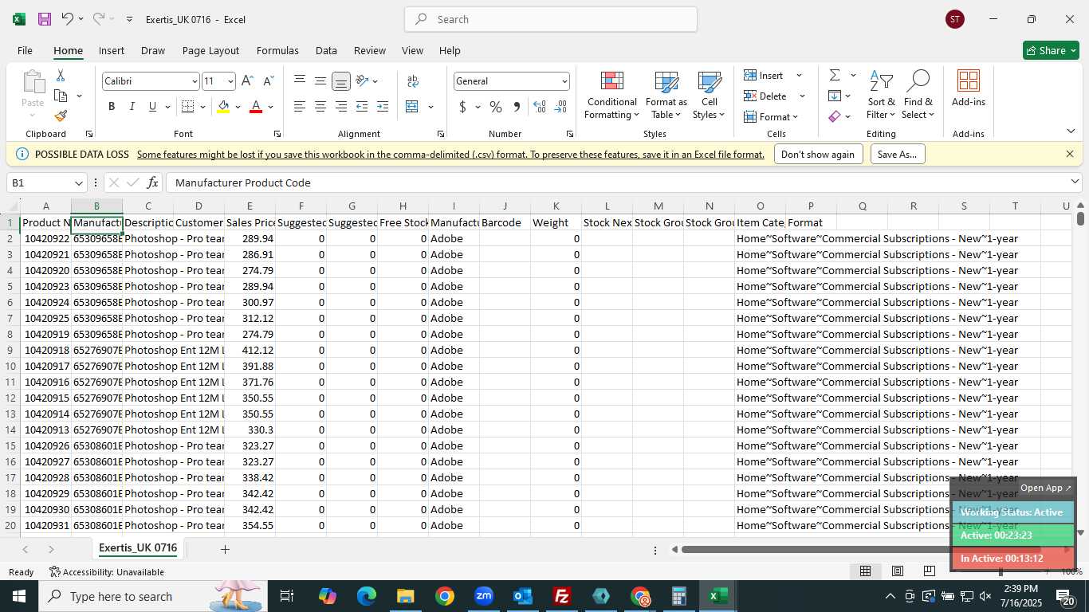Toggle Bold formatting
Screen dimensions: 1089x612
click(112, 107)
